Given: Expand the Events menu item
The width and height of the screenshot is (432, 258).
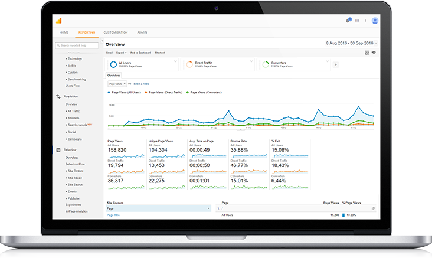Looking at the screenshot, I should click(x=71, y=192).
